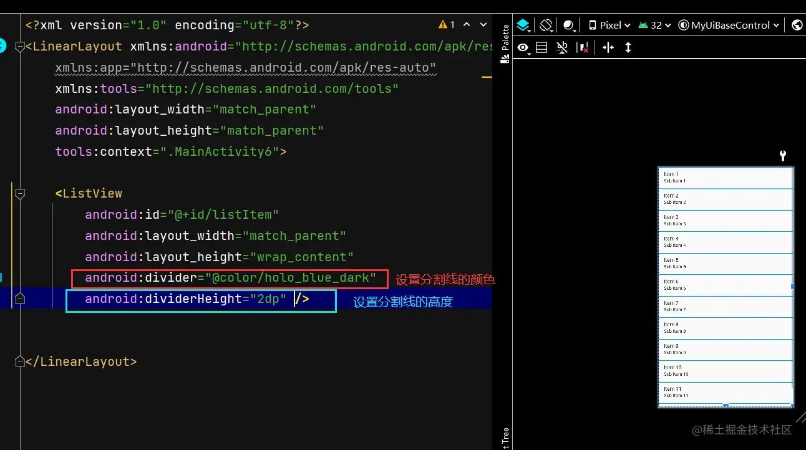Open the MyUiBaseControl theme dropdown
Viewport: 806px width, 450px height.
[729, 26]
